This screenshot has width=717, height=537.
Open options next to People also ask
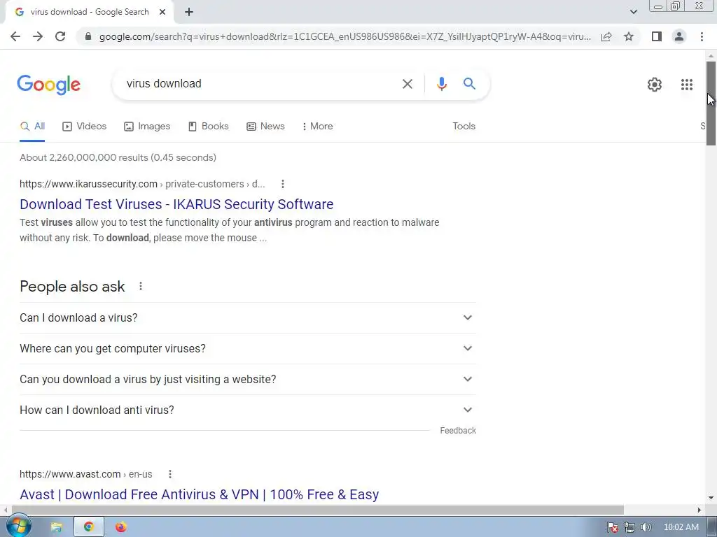(141, 286)
